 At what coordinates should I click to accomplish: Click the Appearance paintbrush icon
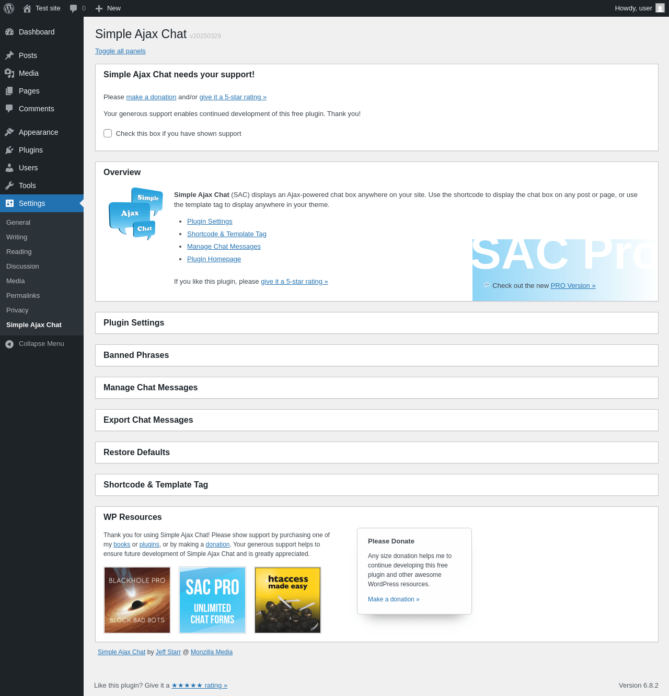(9, 132)
